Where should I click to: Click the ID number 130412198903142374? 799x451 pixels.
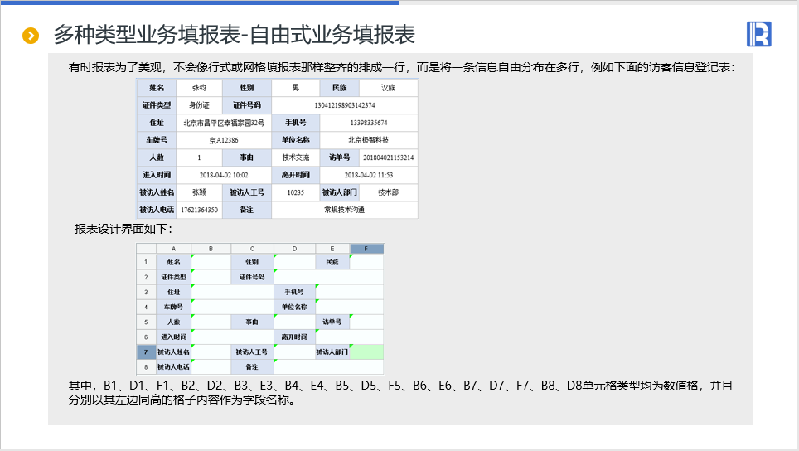coord(345,105)
